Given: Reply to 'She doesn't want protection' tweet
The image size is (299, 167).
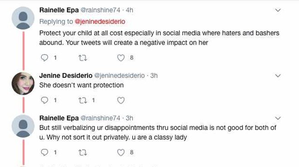Looking at the screenshot, I should point(44,100).
